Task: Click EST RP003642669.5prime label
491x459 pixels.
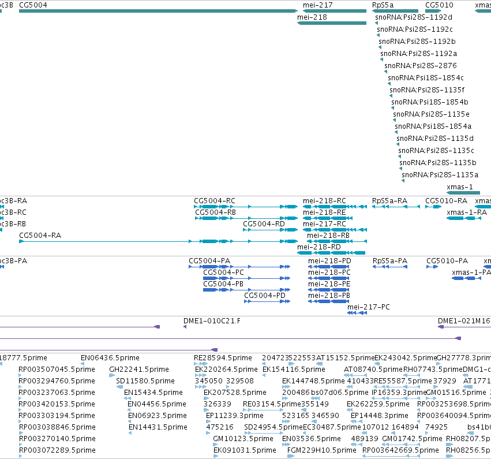Action: (400, 450)
